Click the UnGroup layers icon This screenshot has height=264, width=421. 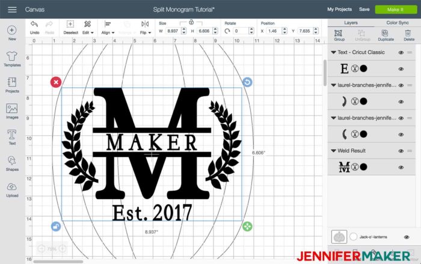pos(361,33)
